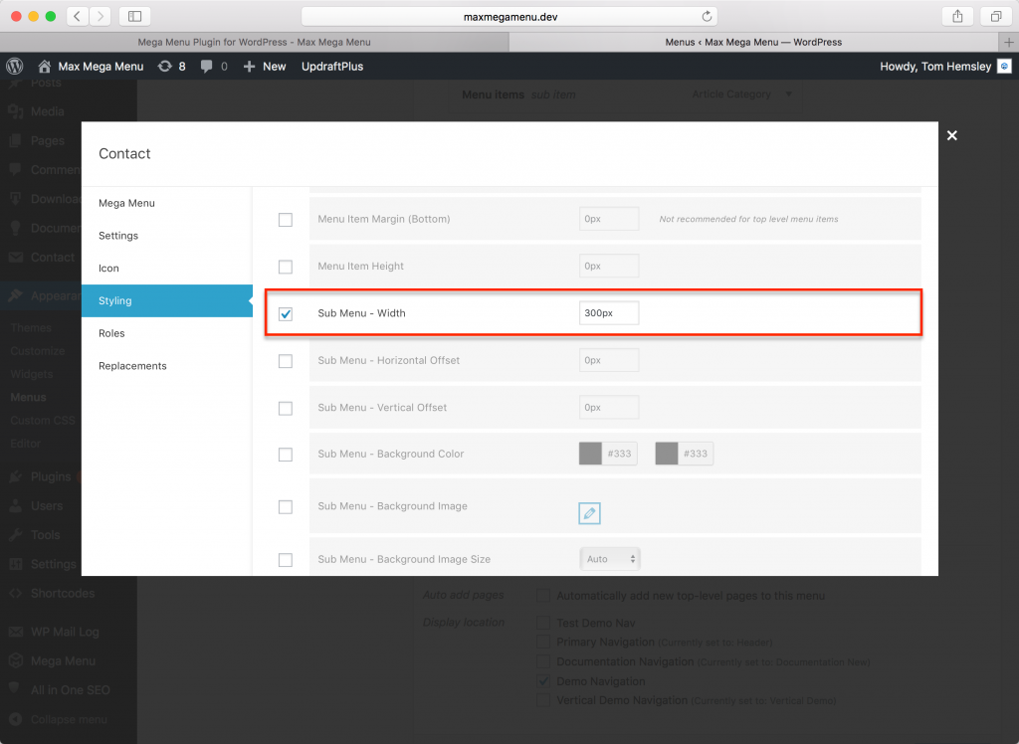This screenshot has height=744, width=1019.
Task: Check the Menu Item Height checkbox
Action: coord(286,266)
